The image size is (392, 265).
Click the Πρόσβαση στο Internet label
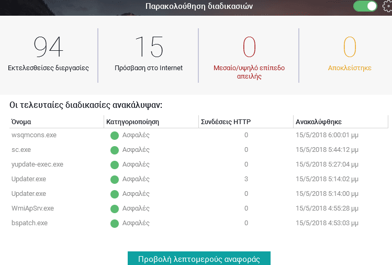click(149, 68)
